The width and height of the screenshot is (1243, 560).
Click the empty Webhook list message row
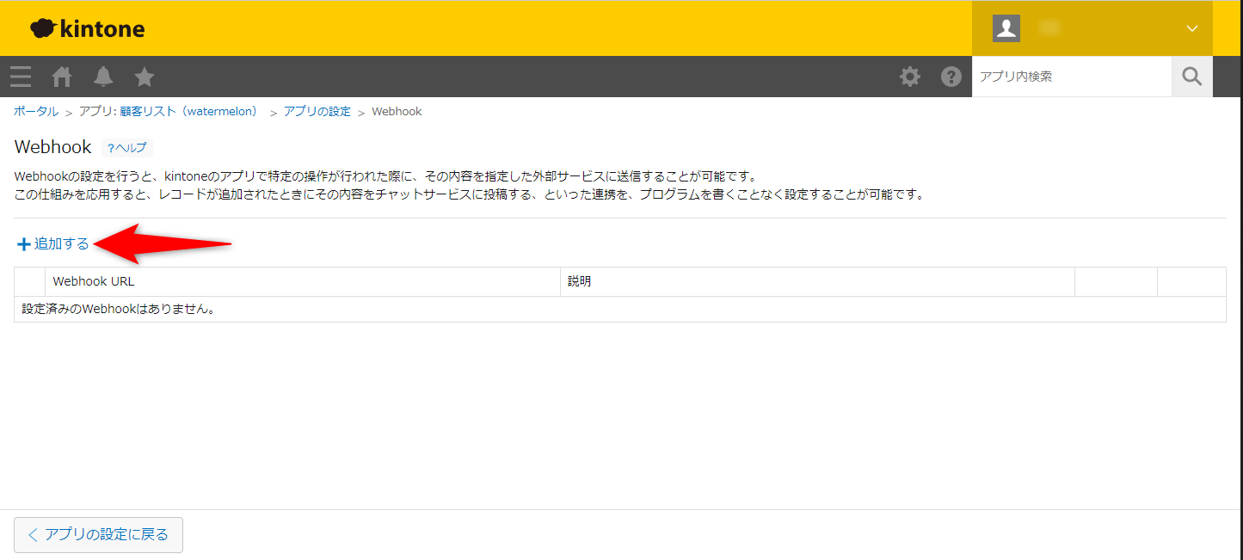click(x=118, y=309)
